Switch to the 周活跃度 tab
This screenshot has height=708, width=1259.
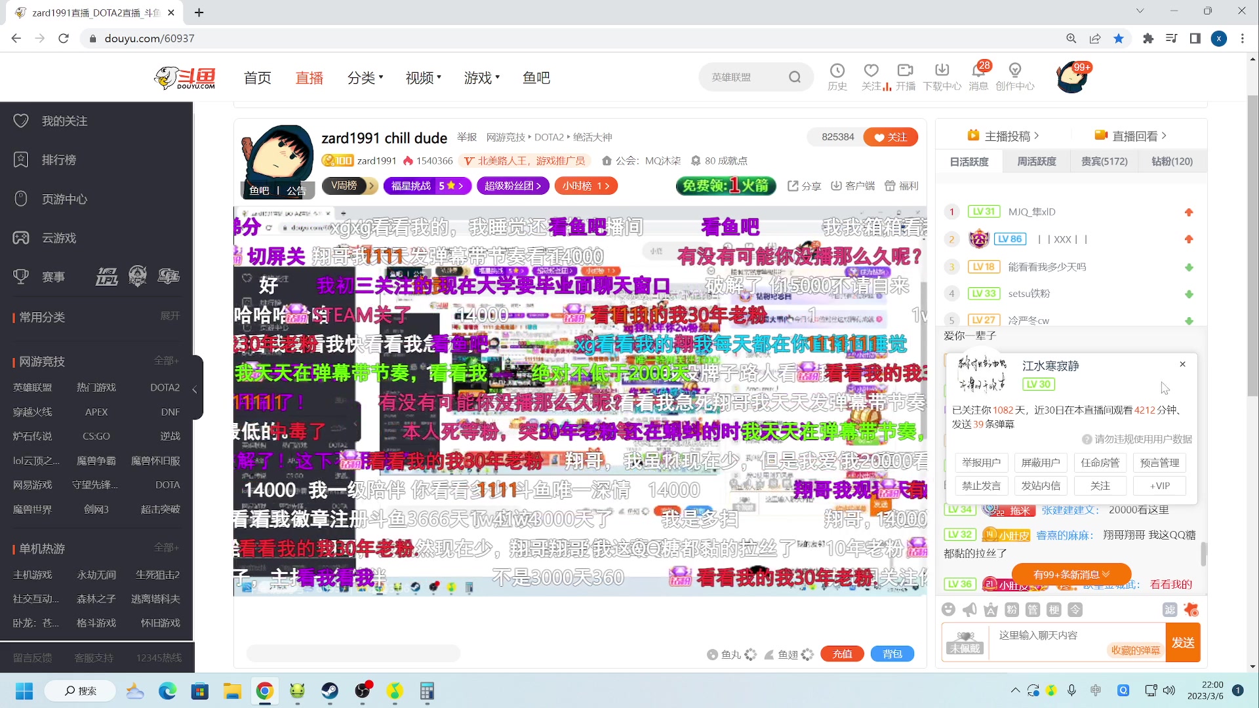click(x=1037, y=161)
